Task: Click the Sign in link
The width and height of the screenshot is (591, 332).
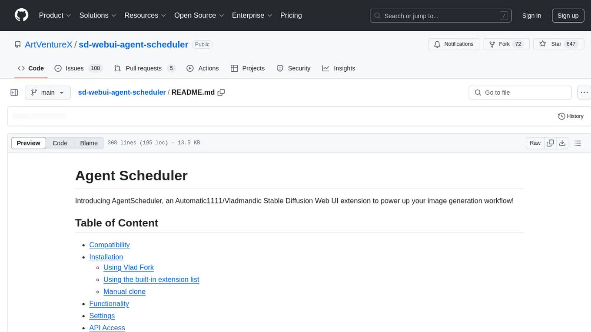Action: coord(531,16)
